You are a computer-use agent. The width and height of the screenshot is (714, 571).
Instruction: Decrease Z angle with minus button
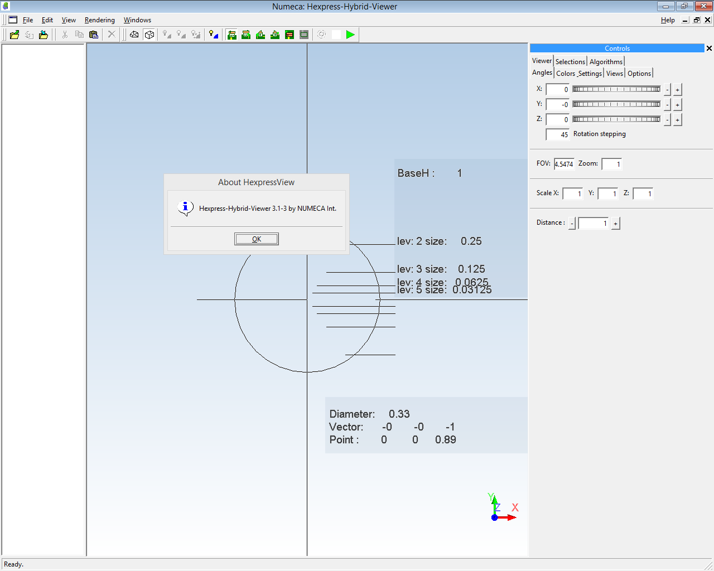pyautogui.click(x=667, y=120)
